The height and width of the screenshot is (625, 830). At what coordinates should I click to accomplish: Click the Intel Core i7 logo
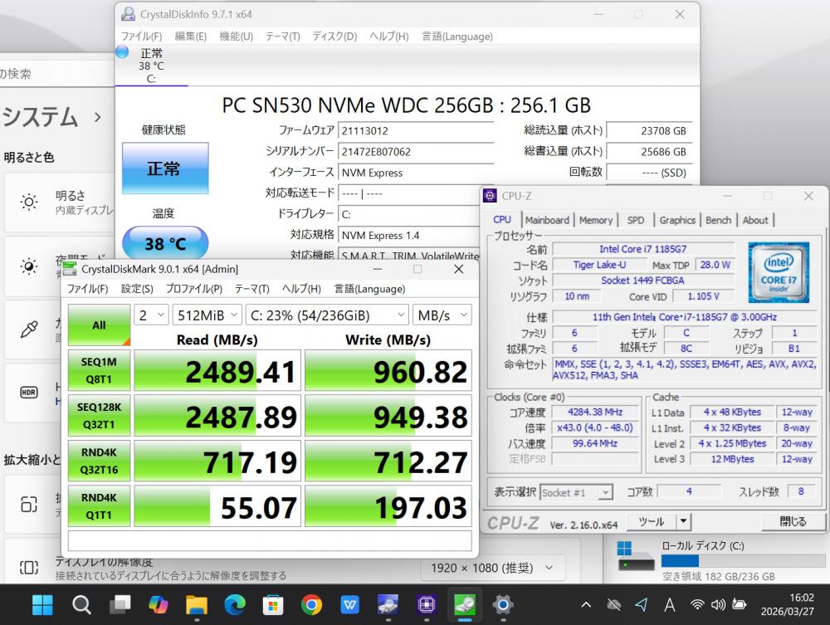tap(778, 269)
